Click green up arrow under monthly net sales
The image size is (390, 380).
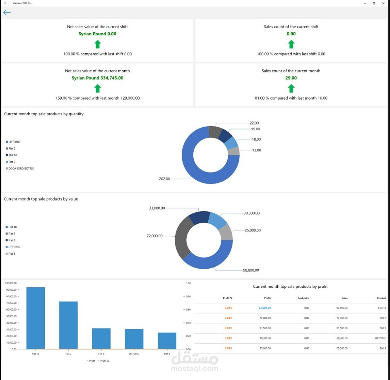(x=98, y=88)
